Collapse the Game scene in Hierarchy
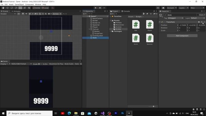Viewport: 206px width, 116px height. coord(87,16)
